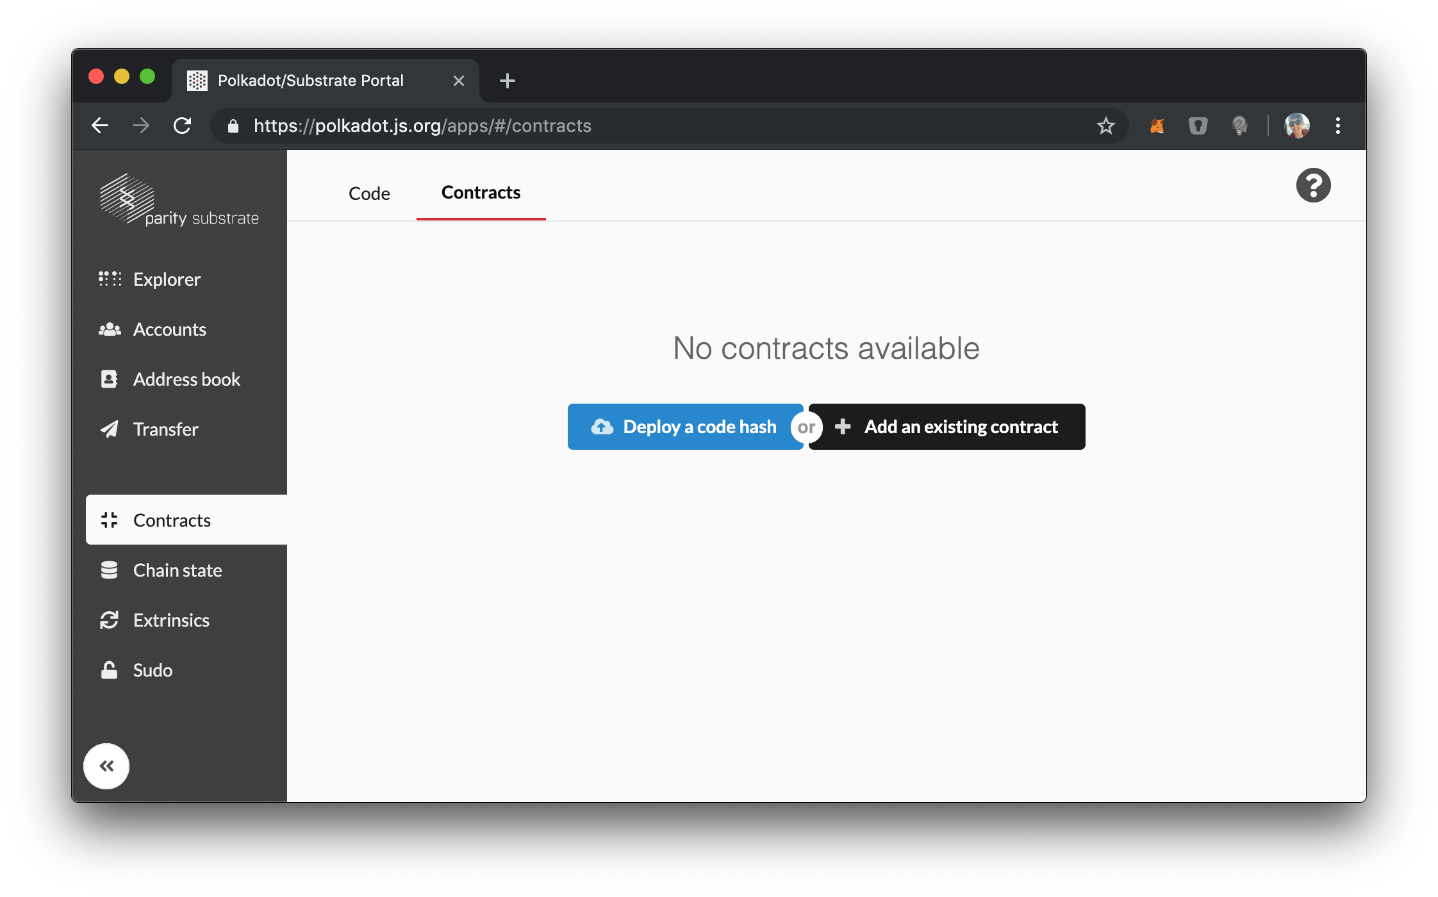Image resolution: width=1438 pixels, height=897 pixels.
Task: Open the help question mark dialog
Action: pos(1314,186)
